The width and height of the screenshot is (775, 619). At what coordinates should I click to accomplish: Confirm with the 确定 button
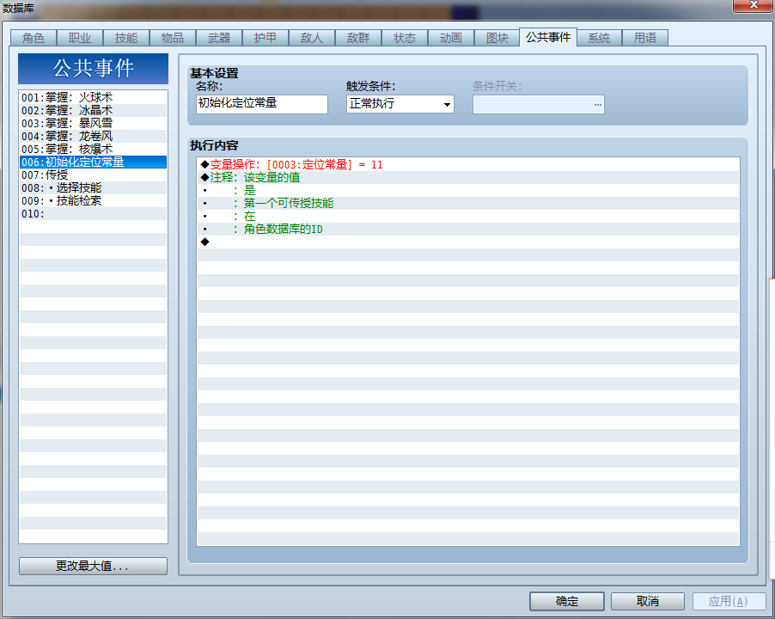567,601
